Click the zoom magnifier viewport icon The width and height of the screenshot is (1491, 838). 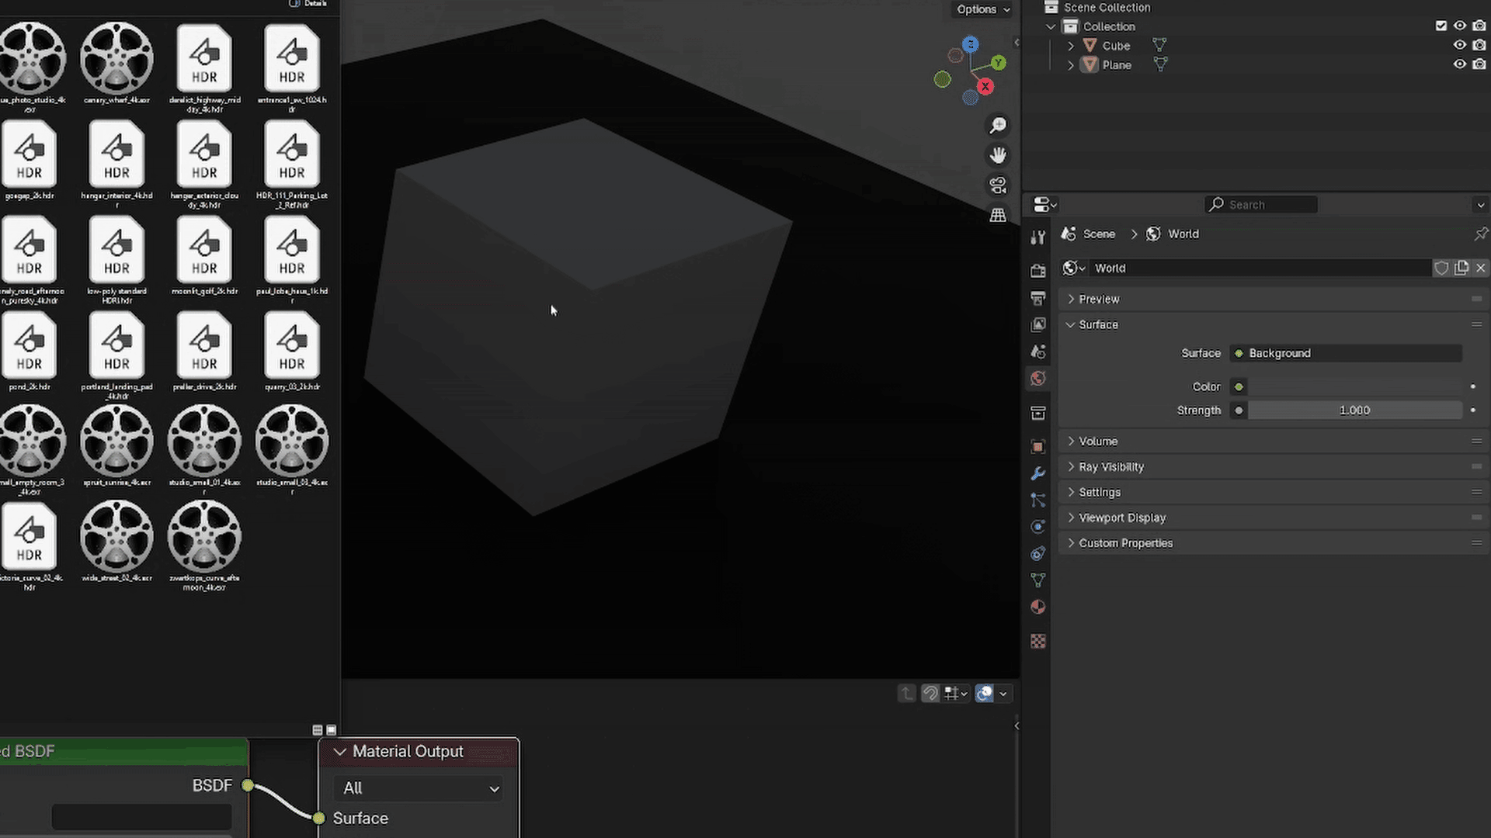click(x=998, y=126)
